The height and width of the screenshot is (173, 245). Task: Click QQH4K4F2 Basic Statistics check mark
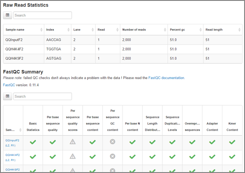click(33, 156)
